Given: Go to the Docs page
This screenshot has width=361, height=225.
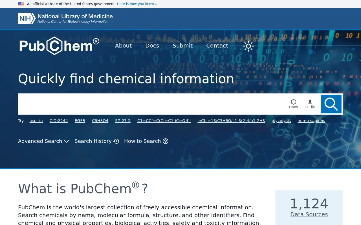Looking at the screenshot, I should (x=152, y=46).
